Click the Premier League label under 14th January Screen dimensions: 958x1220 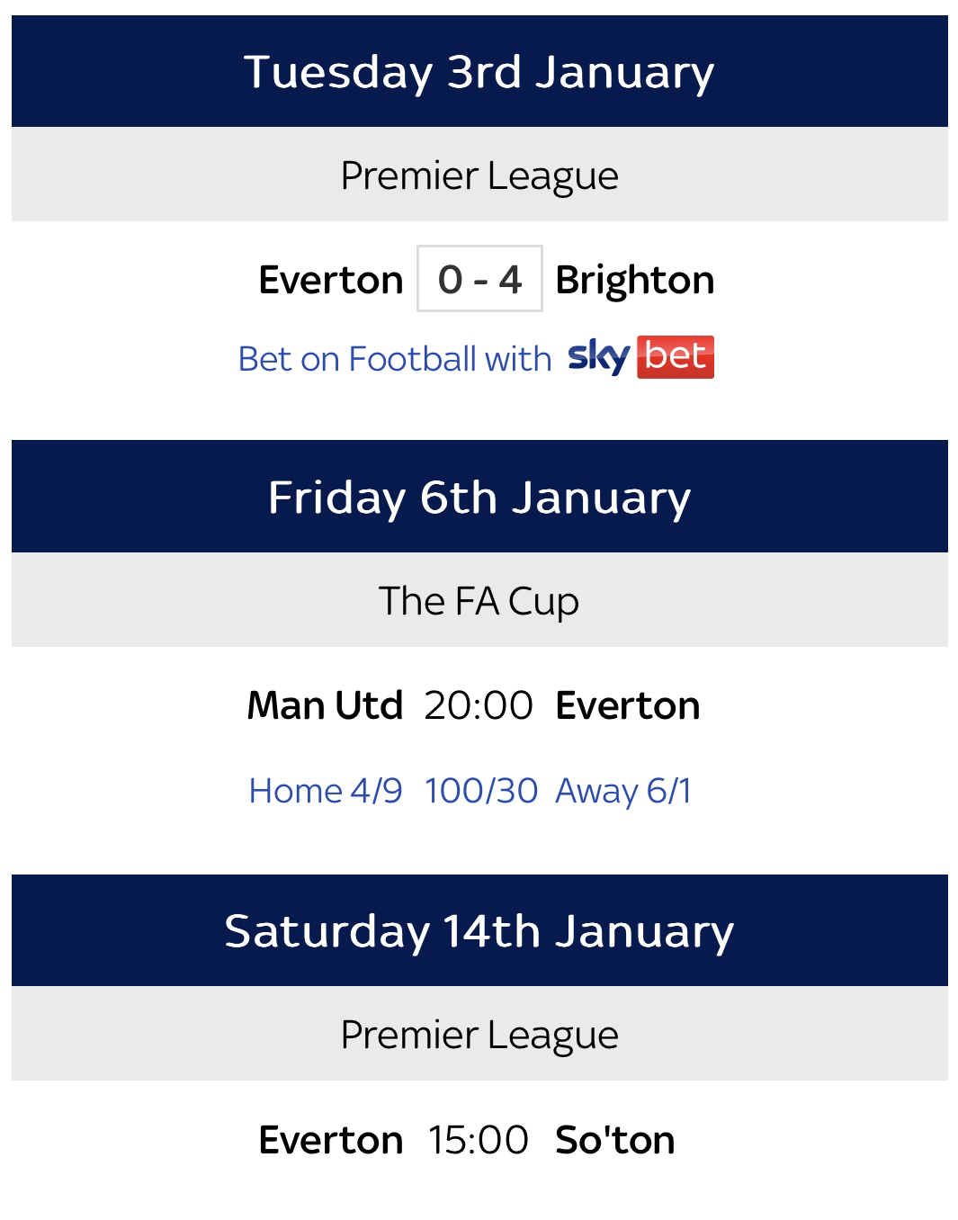(479, 1034)
